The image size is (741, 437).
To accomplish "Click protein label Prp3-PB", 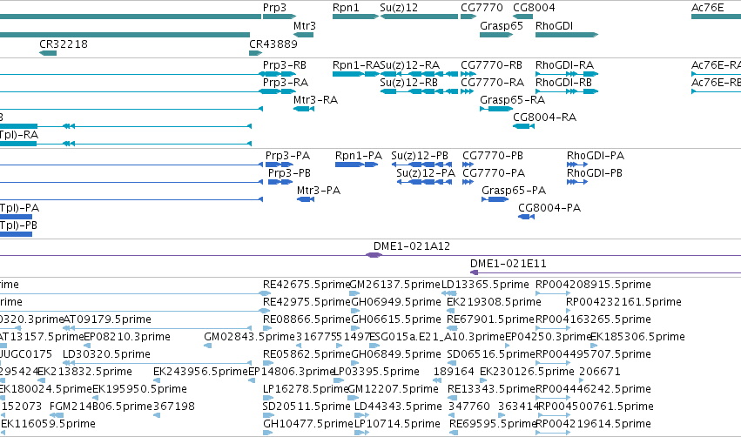I will [289, 173].
